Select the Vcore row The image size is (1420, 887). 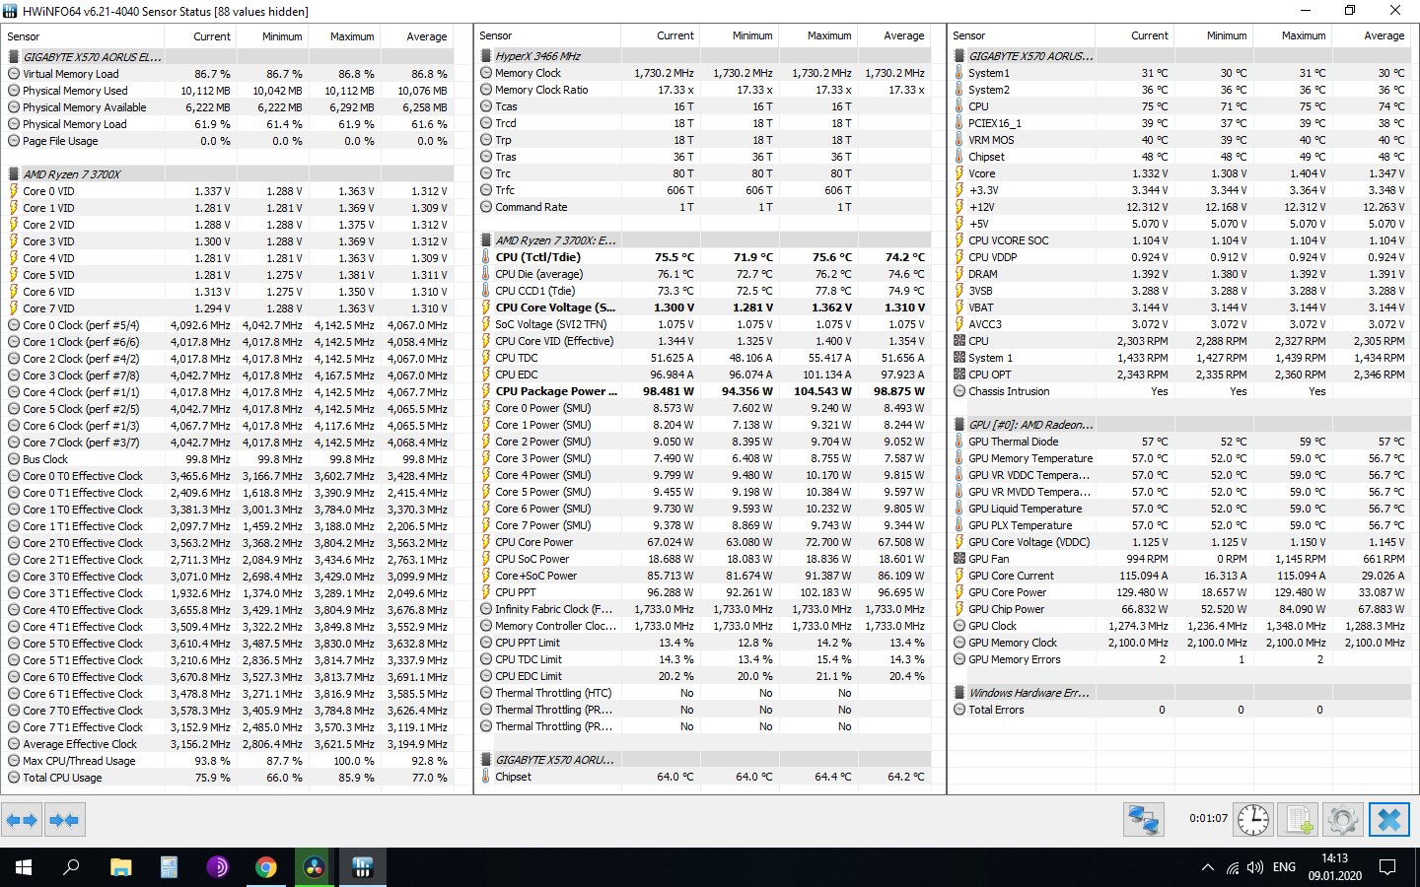click(1181, 173)
